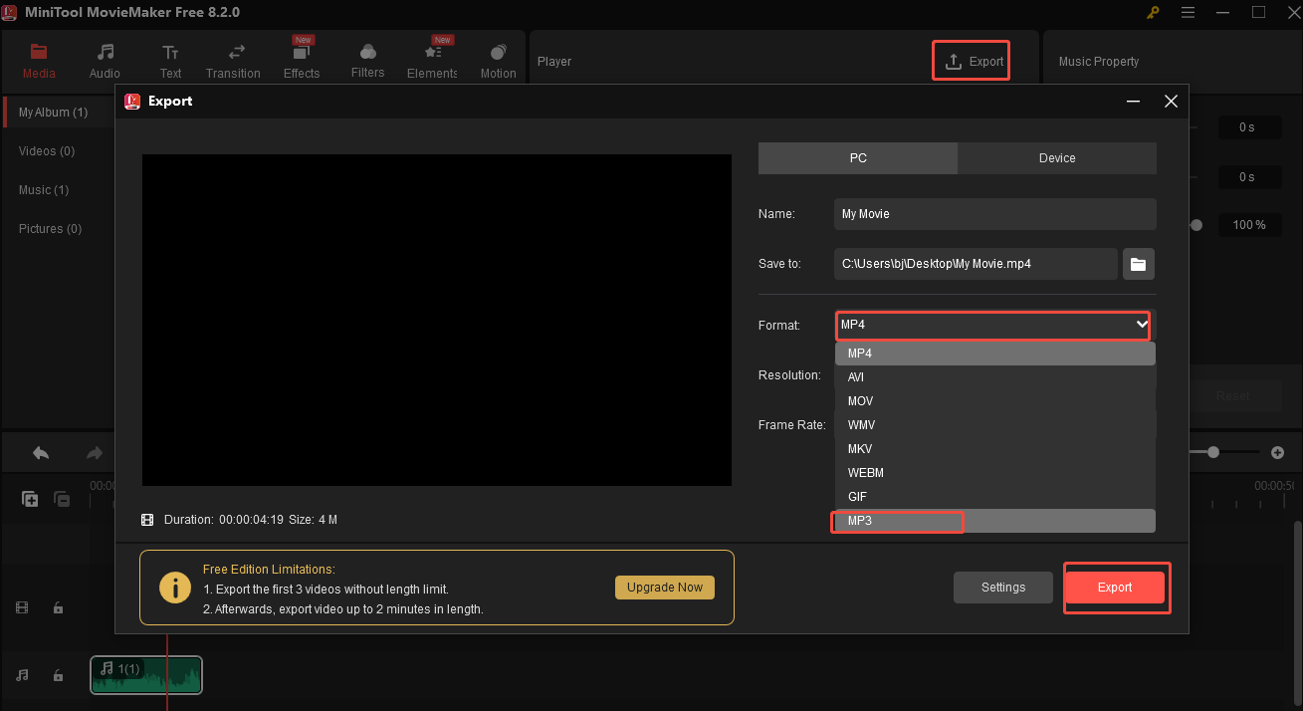1303x711 pixels.
Task: Click the volume slider handle in Music Property
Action: 1196,225
